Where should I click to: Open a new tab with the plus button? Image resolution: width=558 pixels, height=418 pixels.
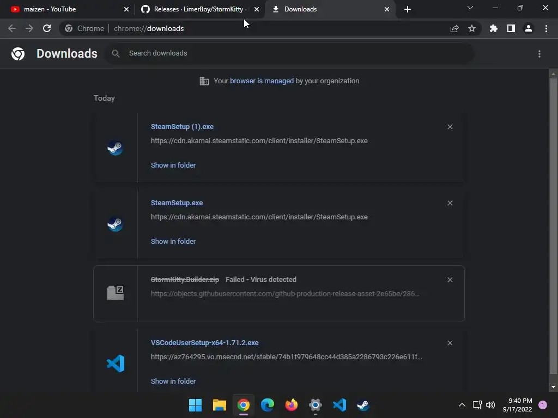click(x=408, y=9)
